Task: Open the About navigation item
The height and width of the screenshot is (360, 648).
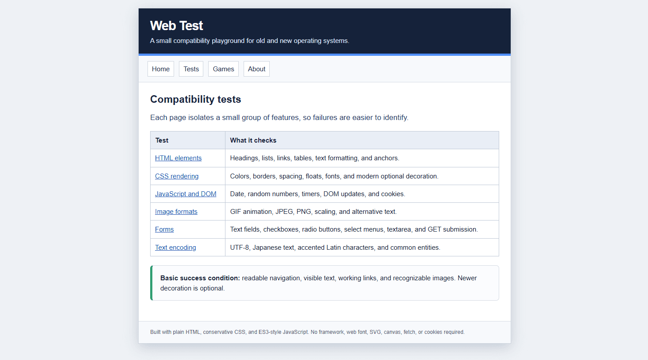Action: (256, 69)
